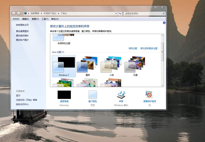The height and width of the screenshot is (142, 205).
Task: Open the 桌面背景 desktop background icon
Action: pos(64,95)
